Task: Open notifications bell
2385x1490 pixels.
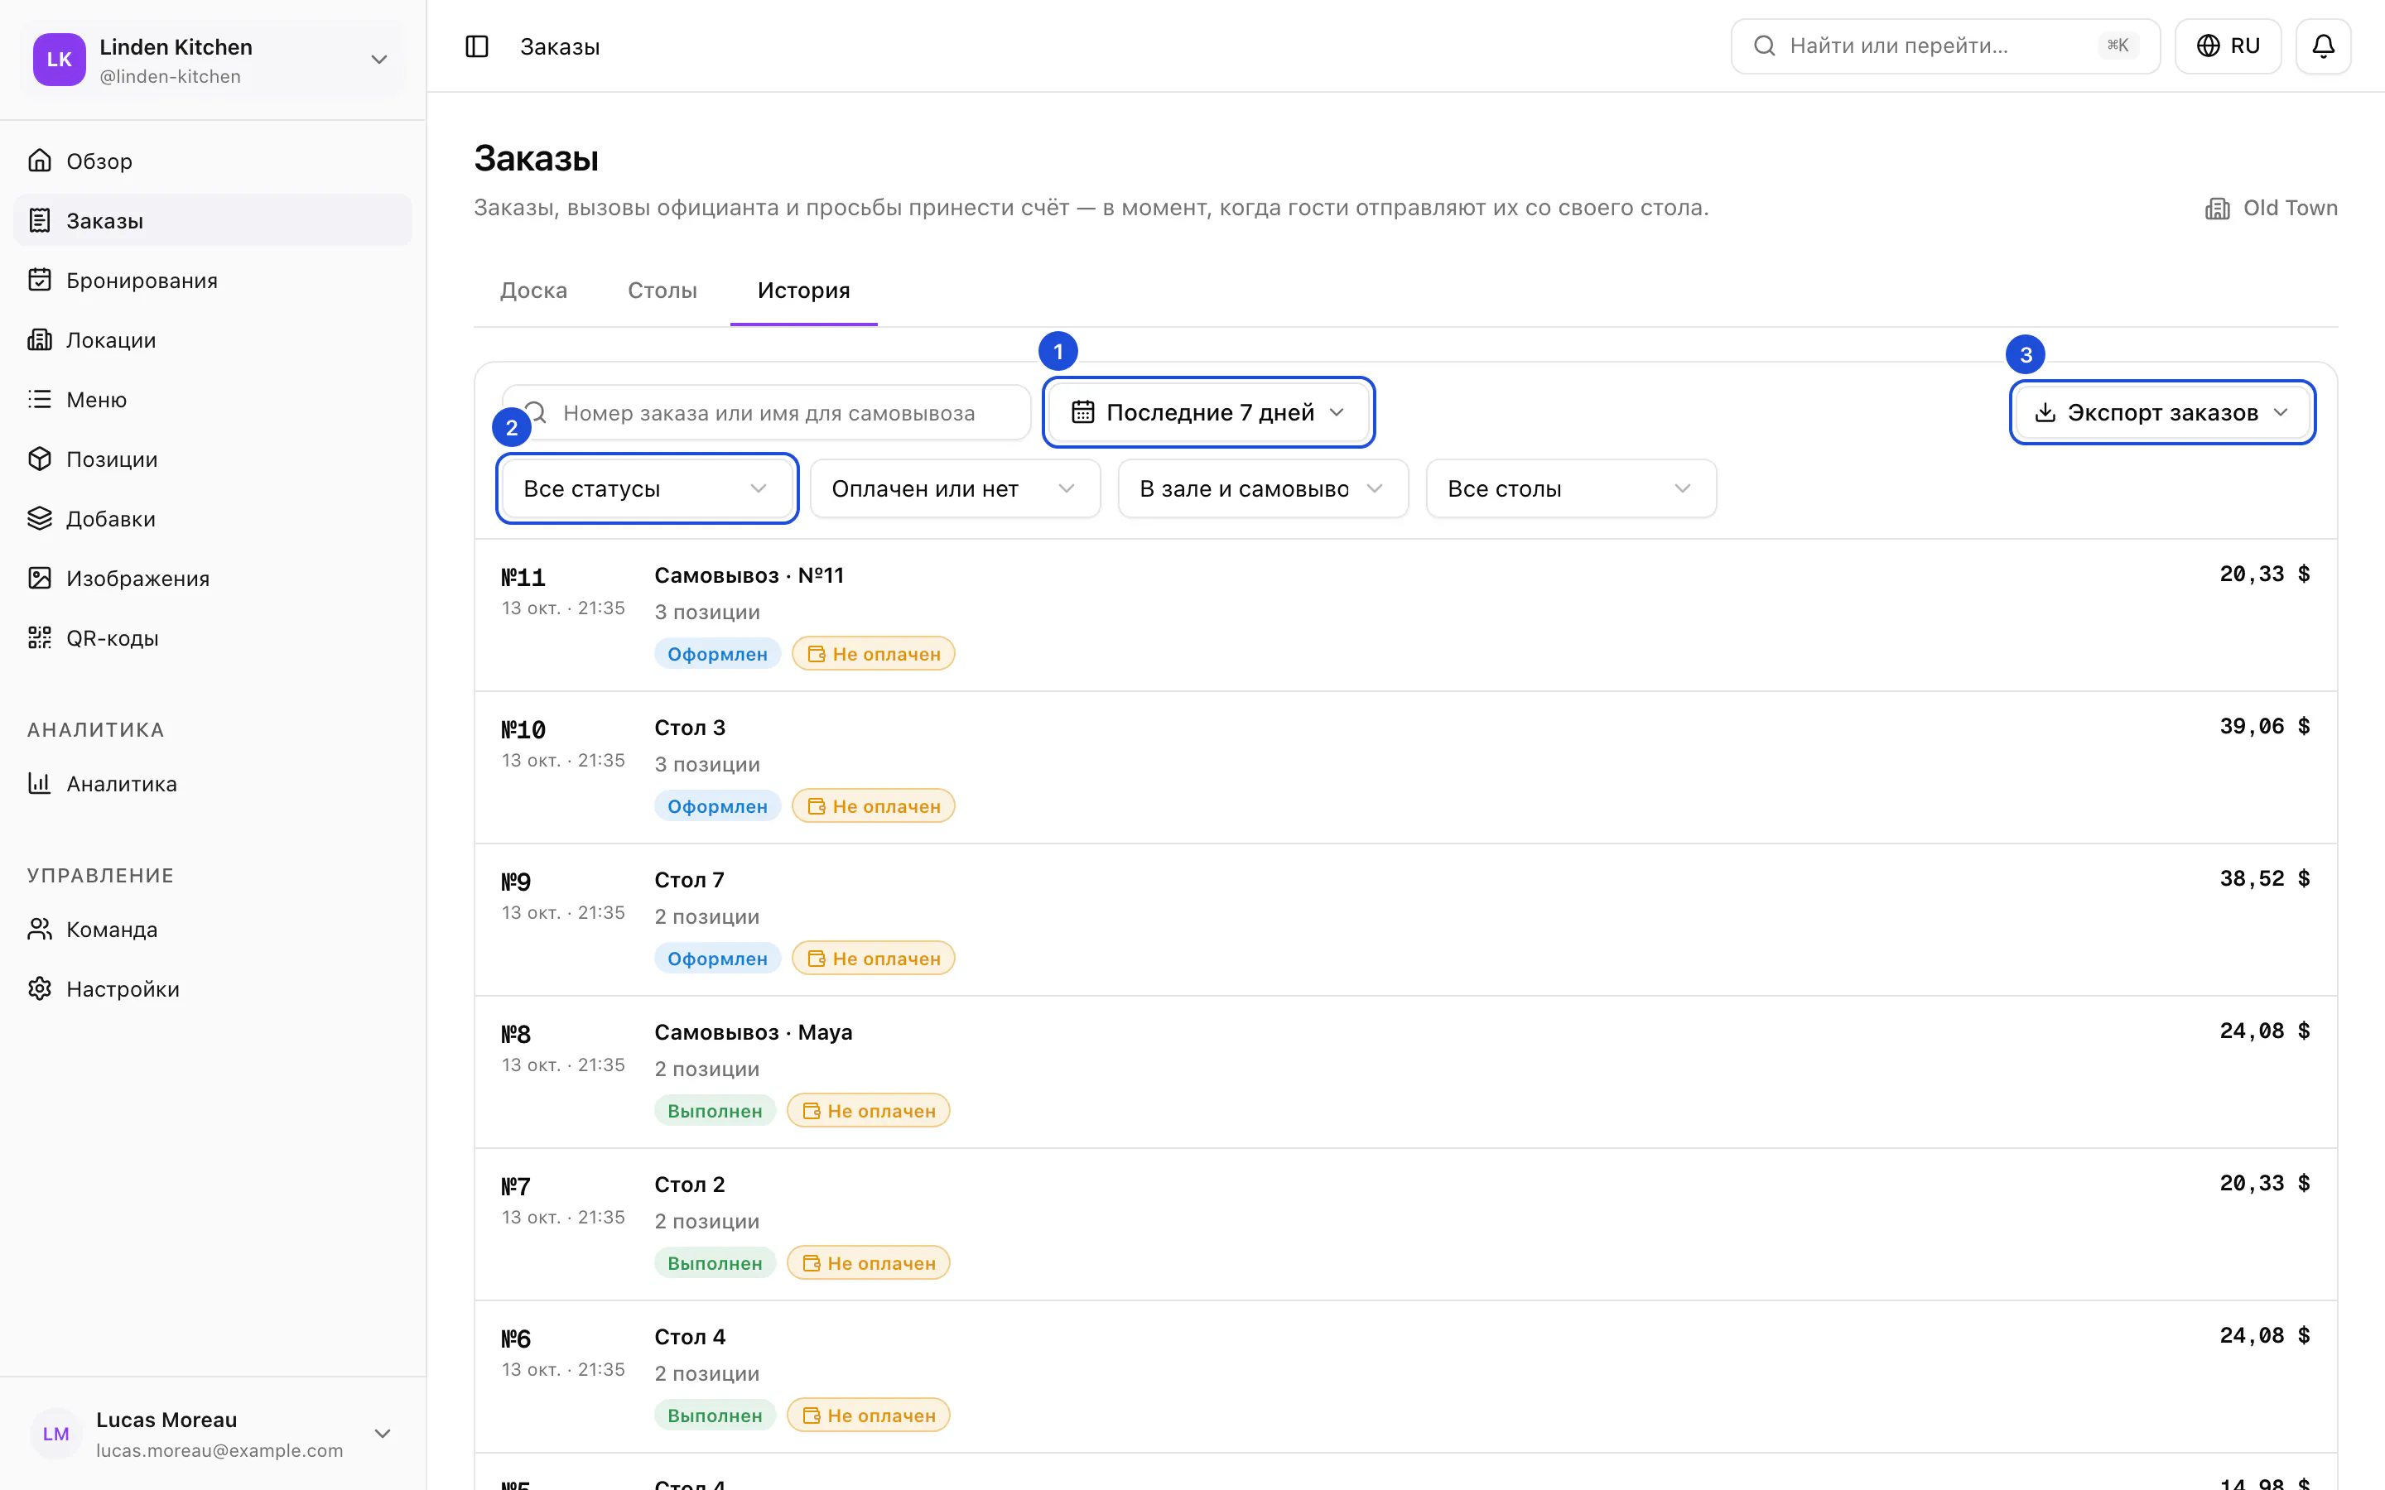Action: (x=2323, y=46)
